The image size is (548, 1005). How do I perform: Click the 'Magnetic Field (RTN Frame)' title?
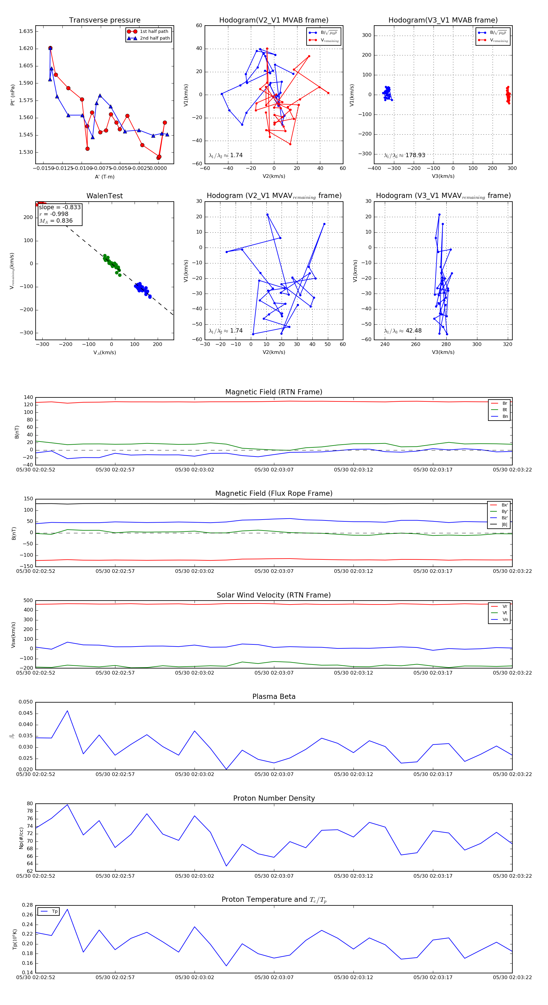coord(274,392)
